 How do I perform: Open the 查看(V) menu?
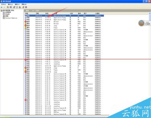pyautogui.click(x=17, y=4)
